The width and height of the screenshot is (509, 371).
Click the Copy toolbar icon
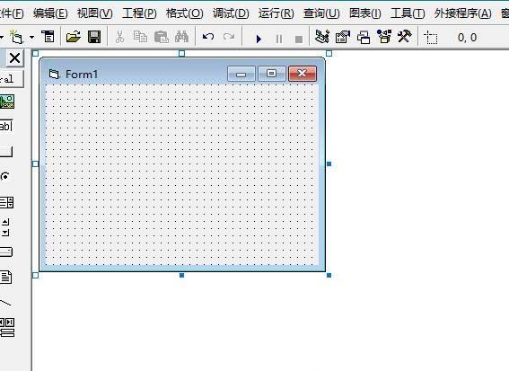click(140, 37)
